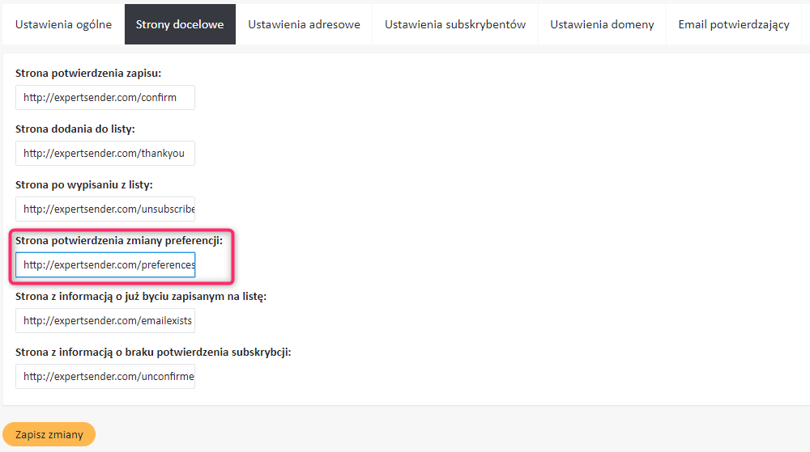Go to Ustawienia subskrybentów tab
This screenshot has height=452, width=810.
point(455,24)
